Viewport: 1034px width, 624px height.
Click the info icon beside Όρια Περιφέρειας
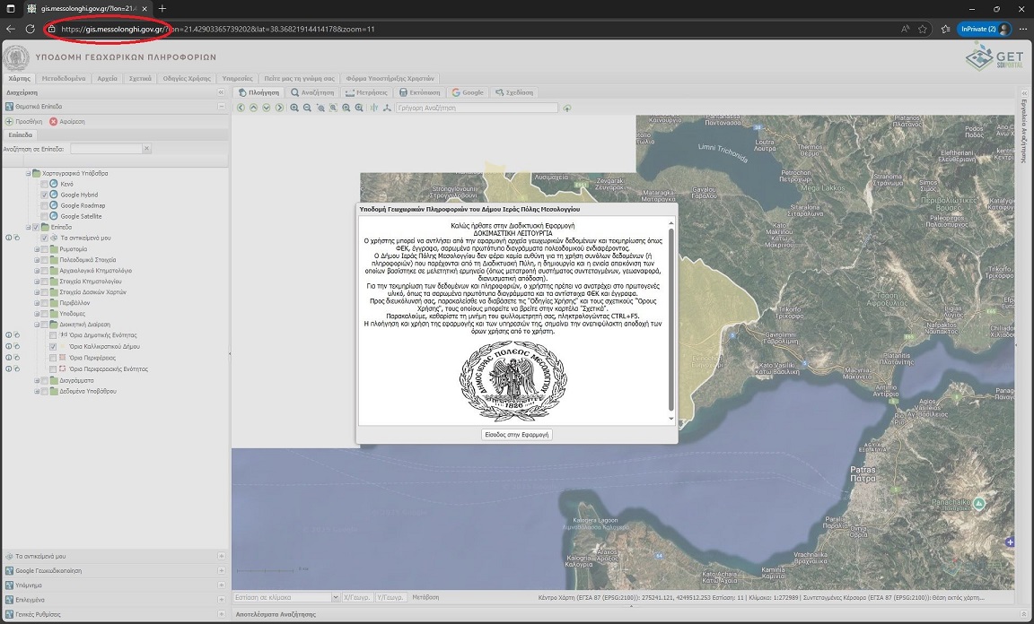(x=9, y=358)
